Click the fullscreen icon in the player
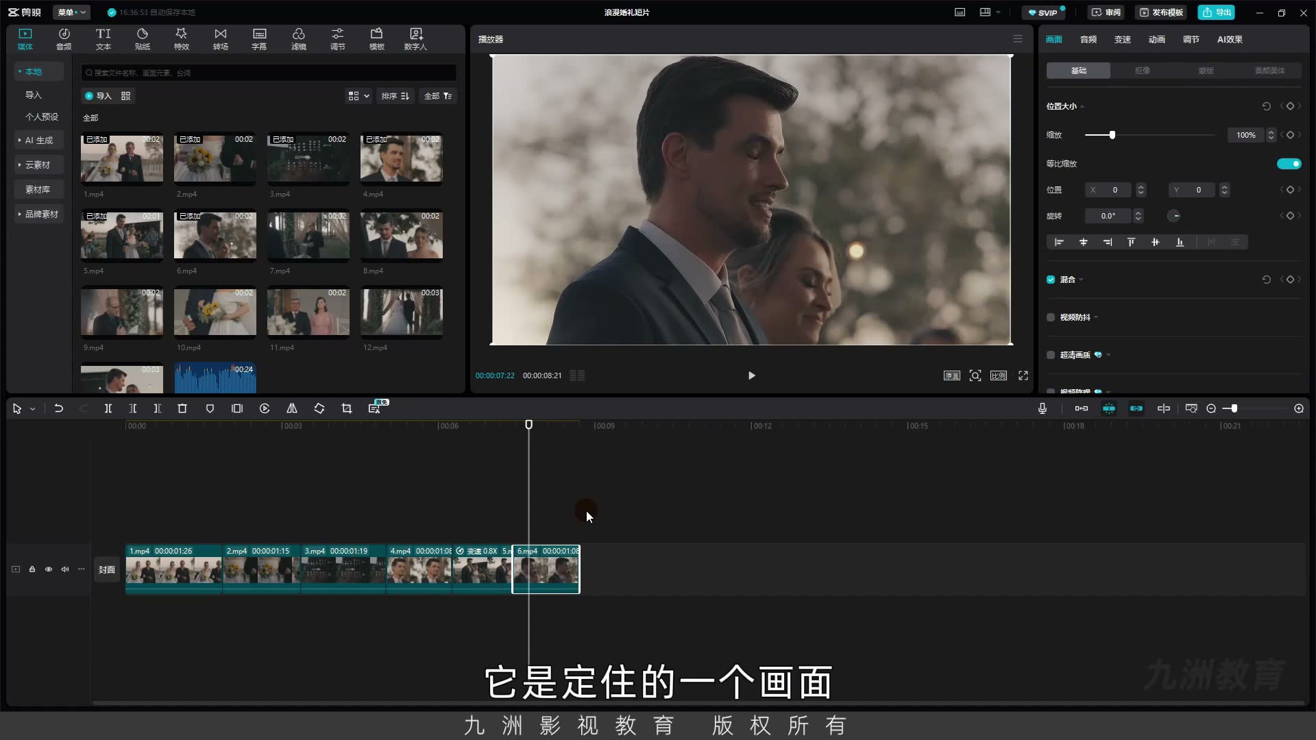The width and height of the screenshot is (1316, 740). click(x=1023, y=375)
